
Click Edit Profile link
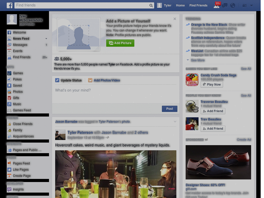pos(27,24)
